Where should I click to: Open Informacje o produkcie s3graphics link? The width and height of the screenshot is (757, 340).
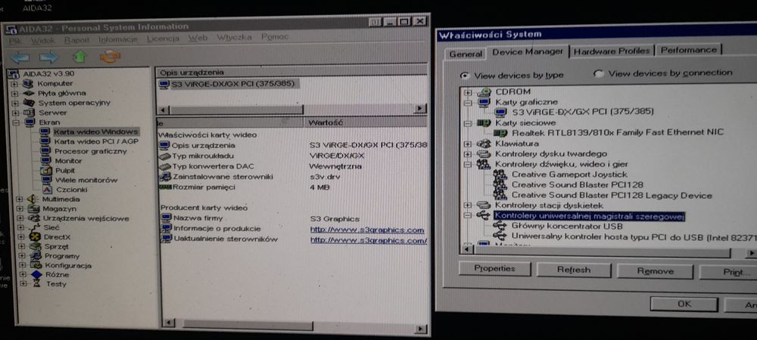367,230
